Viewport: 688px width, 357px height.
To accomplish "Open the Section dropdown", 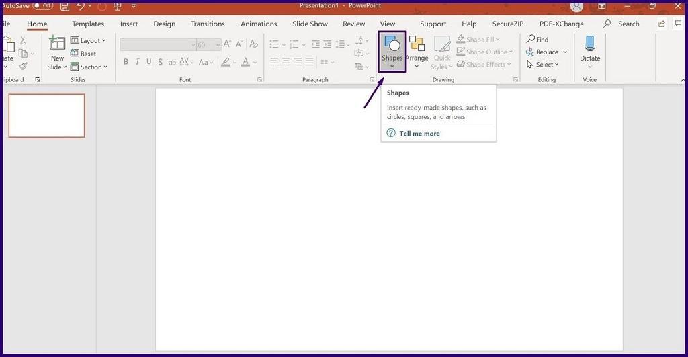I will pos(89,67).
